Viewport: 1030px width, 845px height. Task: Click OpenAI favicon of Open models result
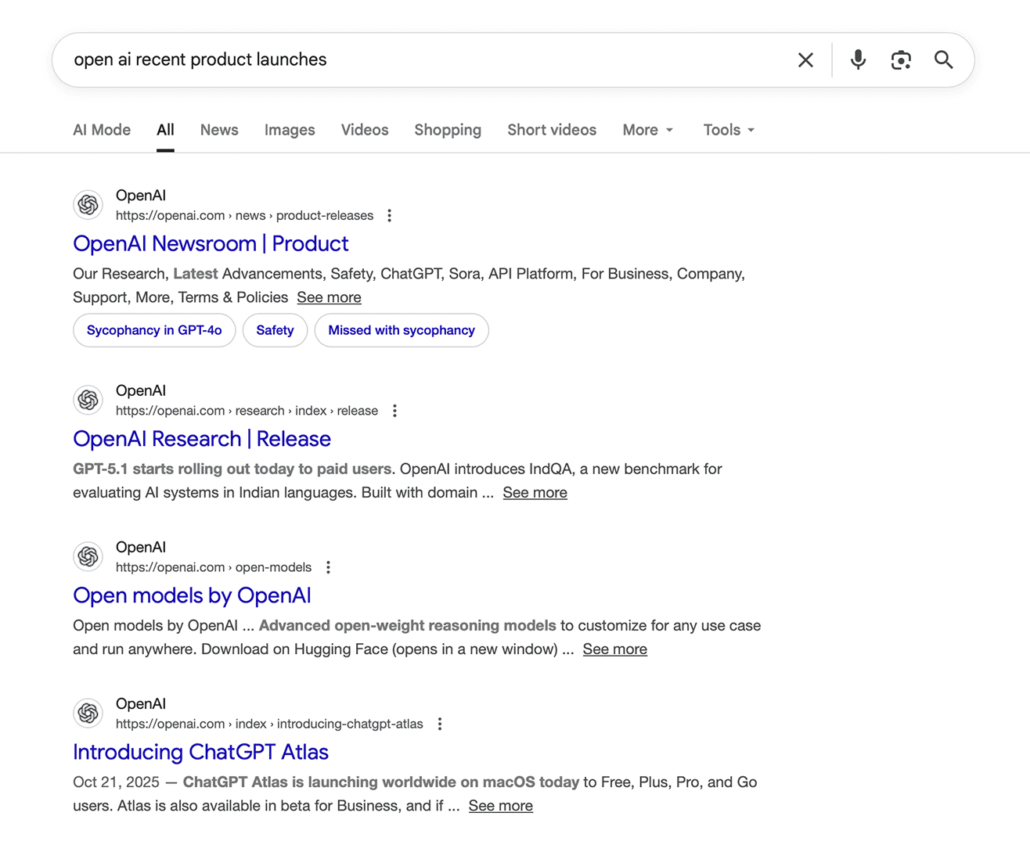click(x=88, y=557)
